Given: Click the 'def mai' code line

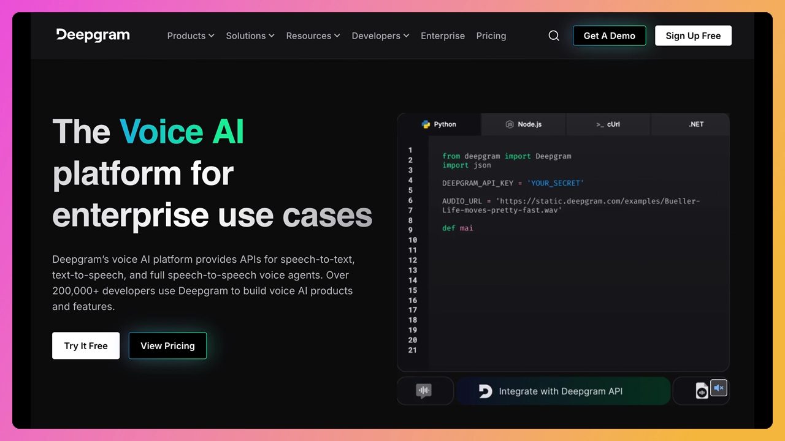Looking at the screenshot, I should point(458,228).
